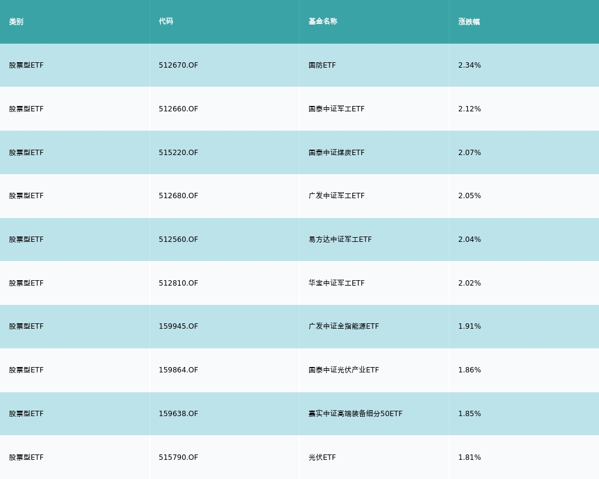Click the 1.81% change value
The width and height of the screenshot is (599, 479).
point(470,457)
